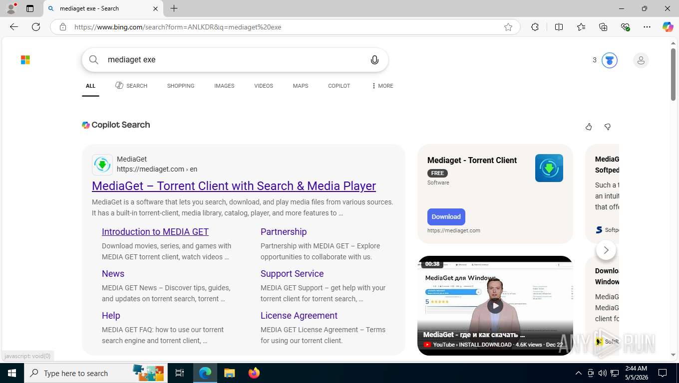The image size is (679, 383).
Task: View site info lock icon
Action: pos(63,27)
